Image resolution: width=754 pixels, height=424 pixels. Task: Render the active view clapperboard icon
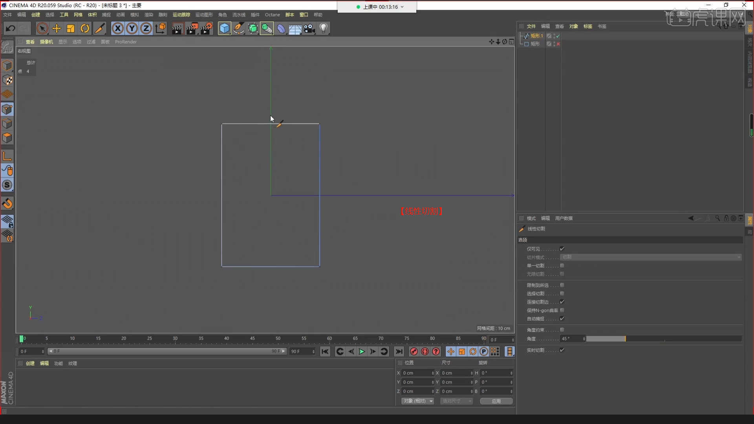(x=178, y=28)
